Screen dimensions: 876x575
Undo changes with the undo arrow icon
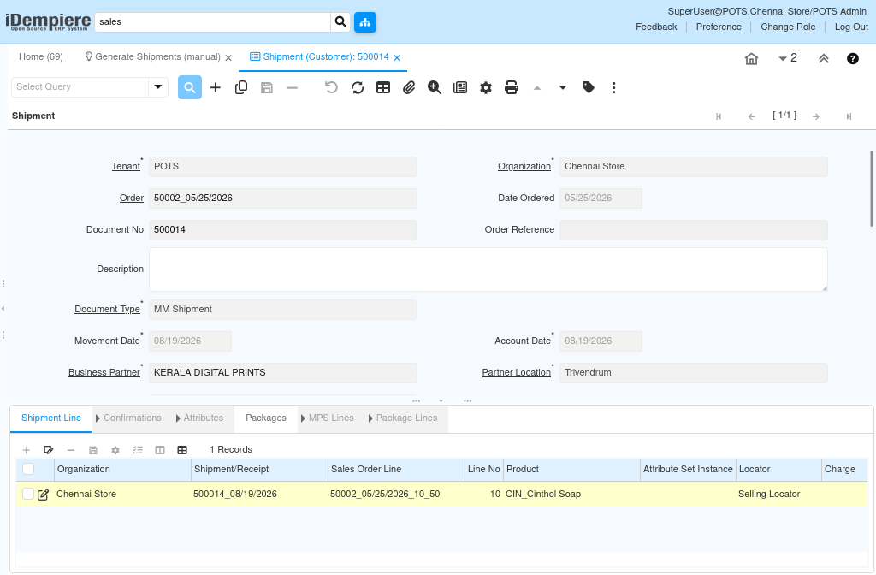(x=331, y=87)
